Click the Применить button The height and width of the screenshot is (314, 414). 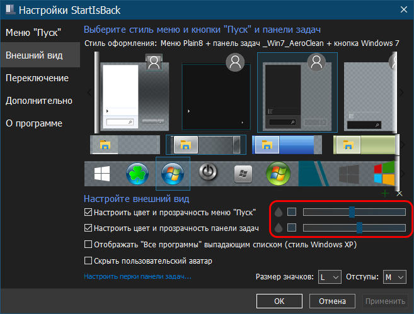pyautogui.click(x=385, y=301)
